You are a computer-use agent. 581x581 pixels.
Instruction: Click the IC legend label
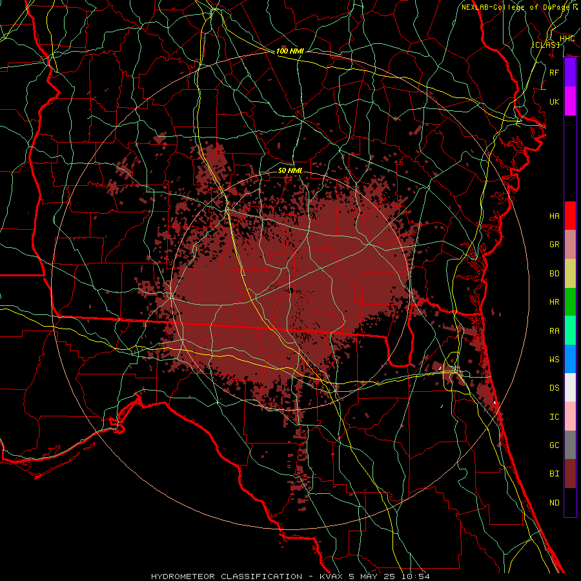pyautogui.click(x=555, y=417)
